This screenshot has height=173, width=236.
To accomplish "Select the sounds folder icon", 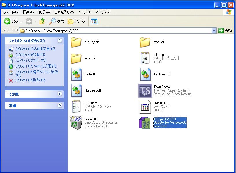I will [x=76, y=58].
